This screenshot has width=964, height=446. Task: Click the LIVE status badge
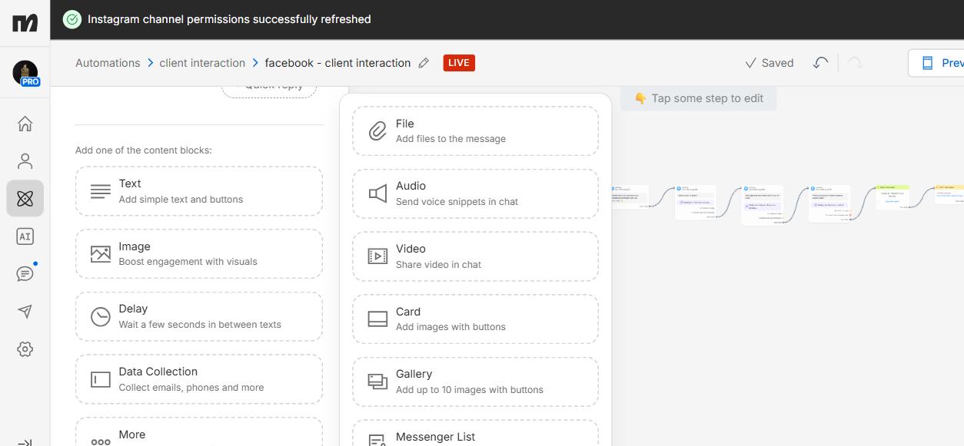pos(459,63)
